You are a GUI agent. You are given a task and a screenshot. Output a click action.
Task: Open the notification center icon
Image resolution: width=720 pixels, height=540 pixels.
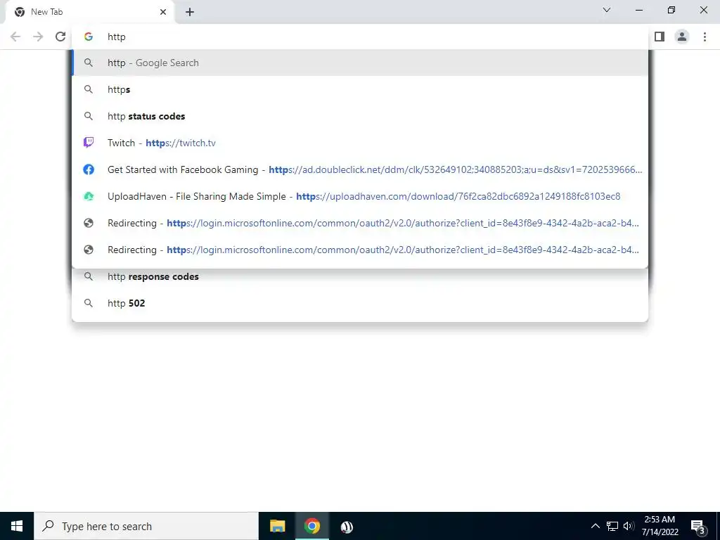point(697,527)
